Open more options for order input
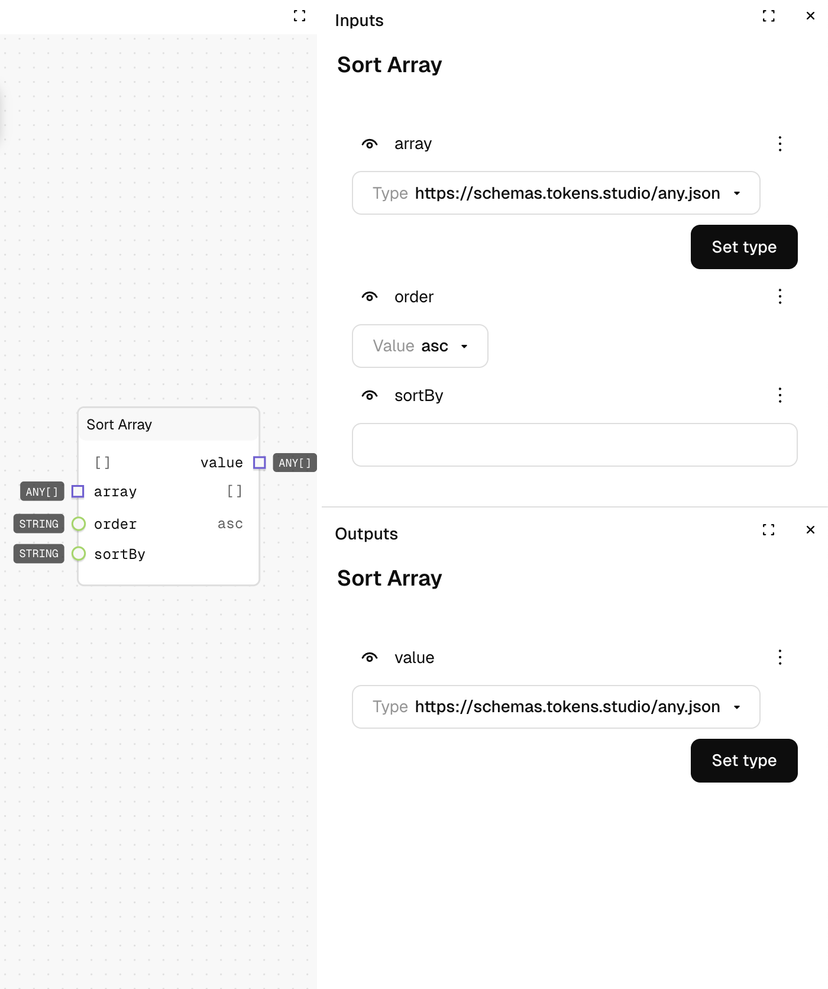 [x=780, y=297]
